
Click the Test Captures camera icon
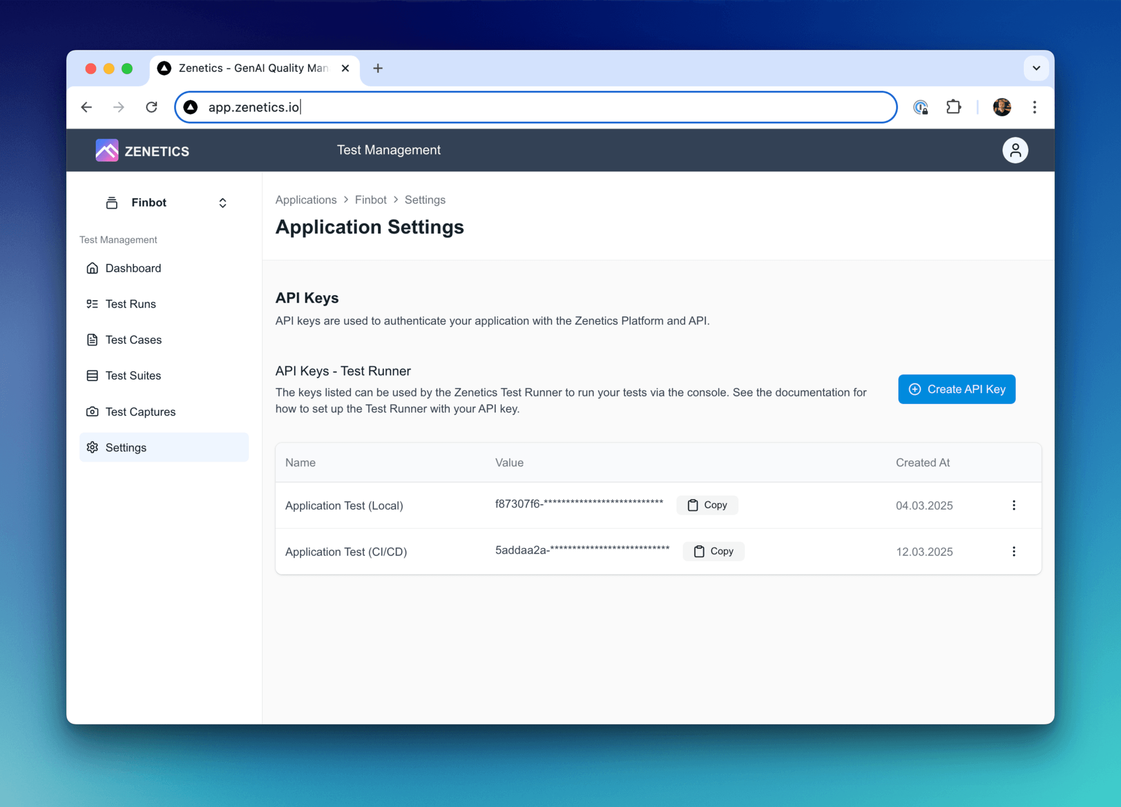coord(92,411)
